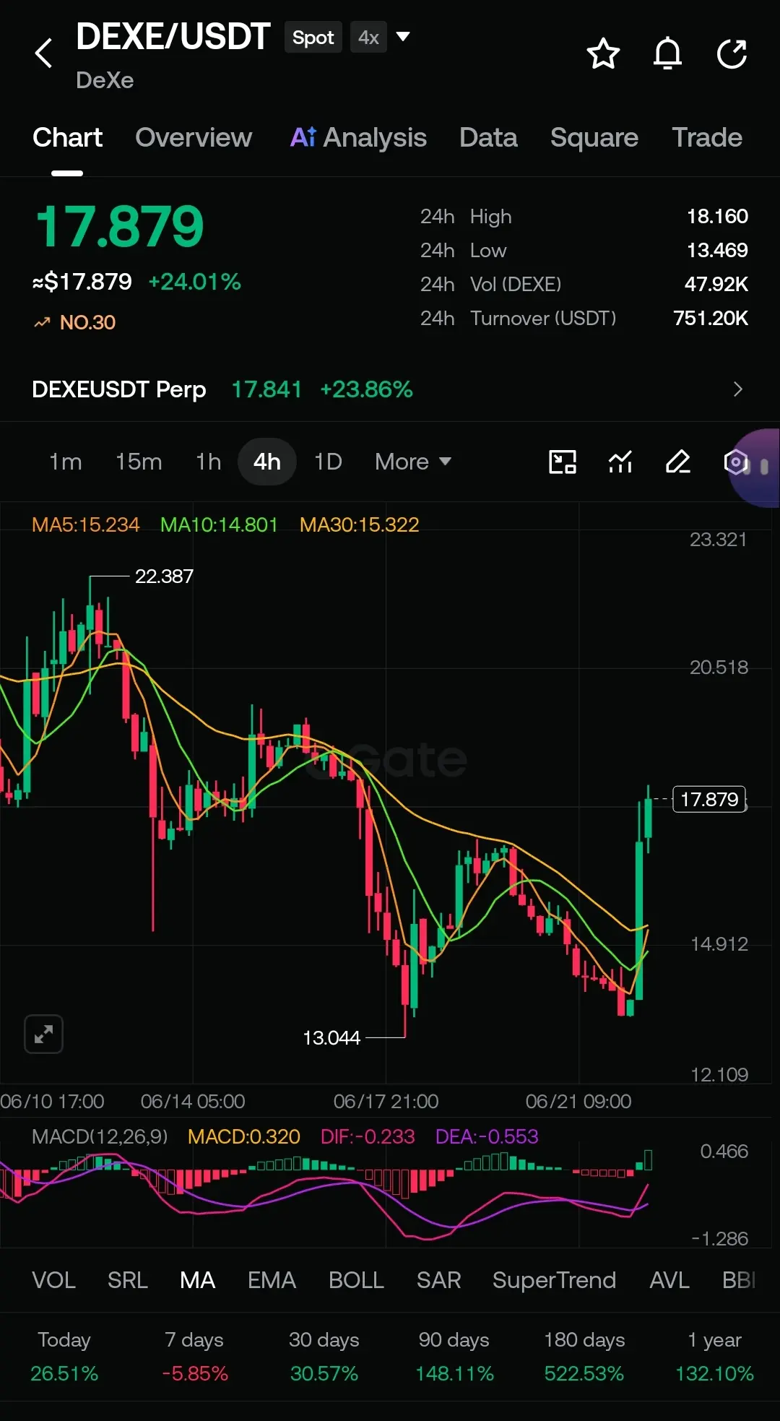The width and height of the screenshot is (780, 1421).
Task: Tap the NO.30 trending rank icon
Action: [x=42, y=322]
